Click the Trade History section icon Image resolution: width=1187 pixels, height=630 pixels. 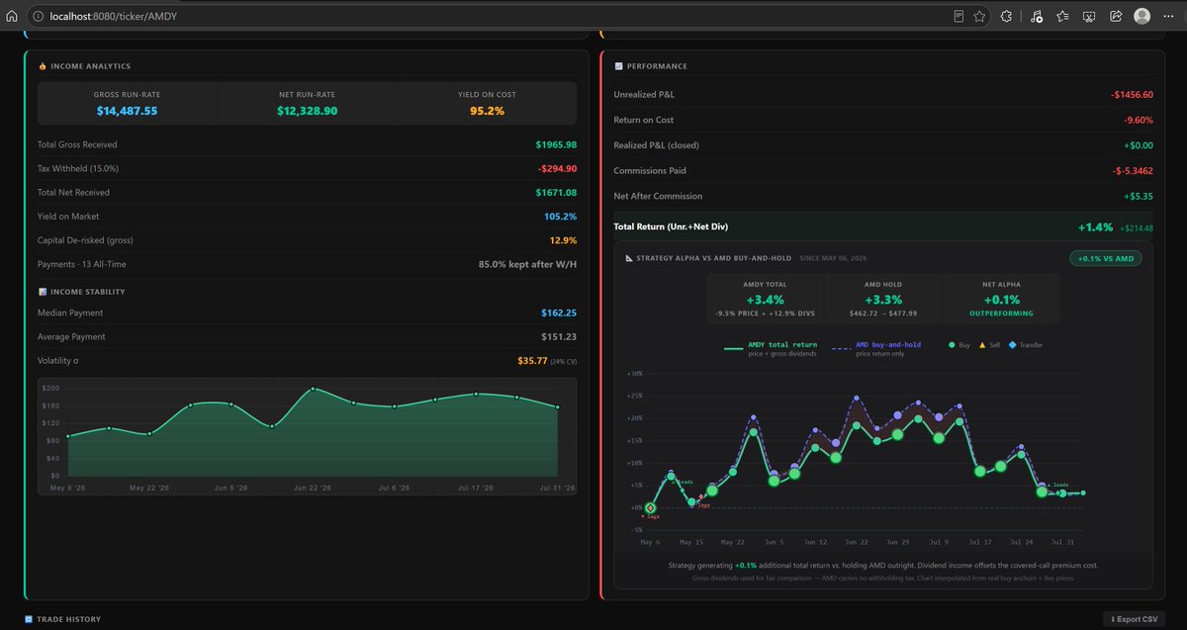(x=28, y=619)
